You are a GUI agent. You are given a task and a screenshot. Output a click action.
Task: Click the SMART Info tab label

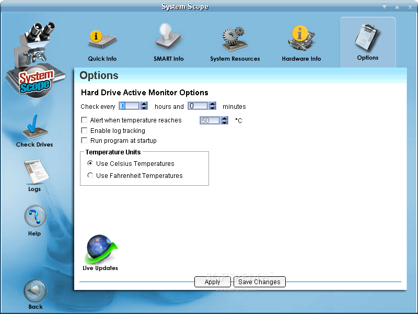click(x=168, y=59)
